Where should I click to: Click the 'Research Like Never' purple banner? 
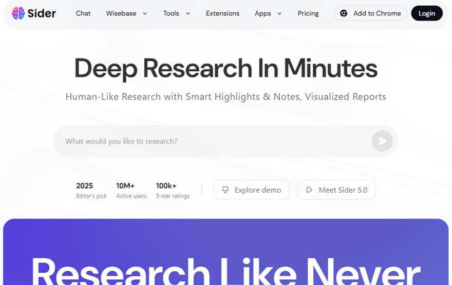point(225,252)
